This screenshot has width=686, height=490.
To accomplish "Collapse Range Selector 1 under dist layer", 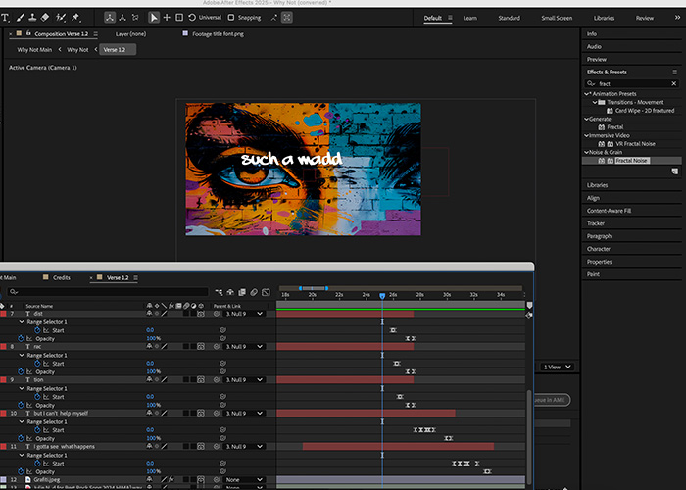I will click(x=22, y=322).
